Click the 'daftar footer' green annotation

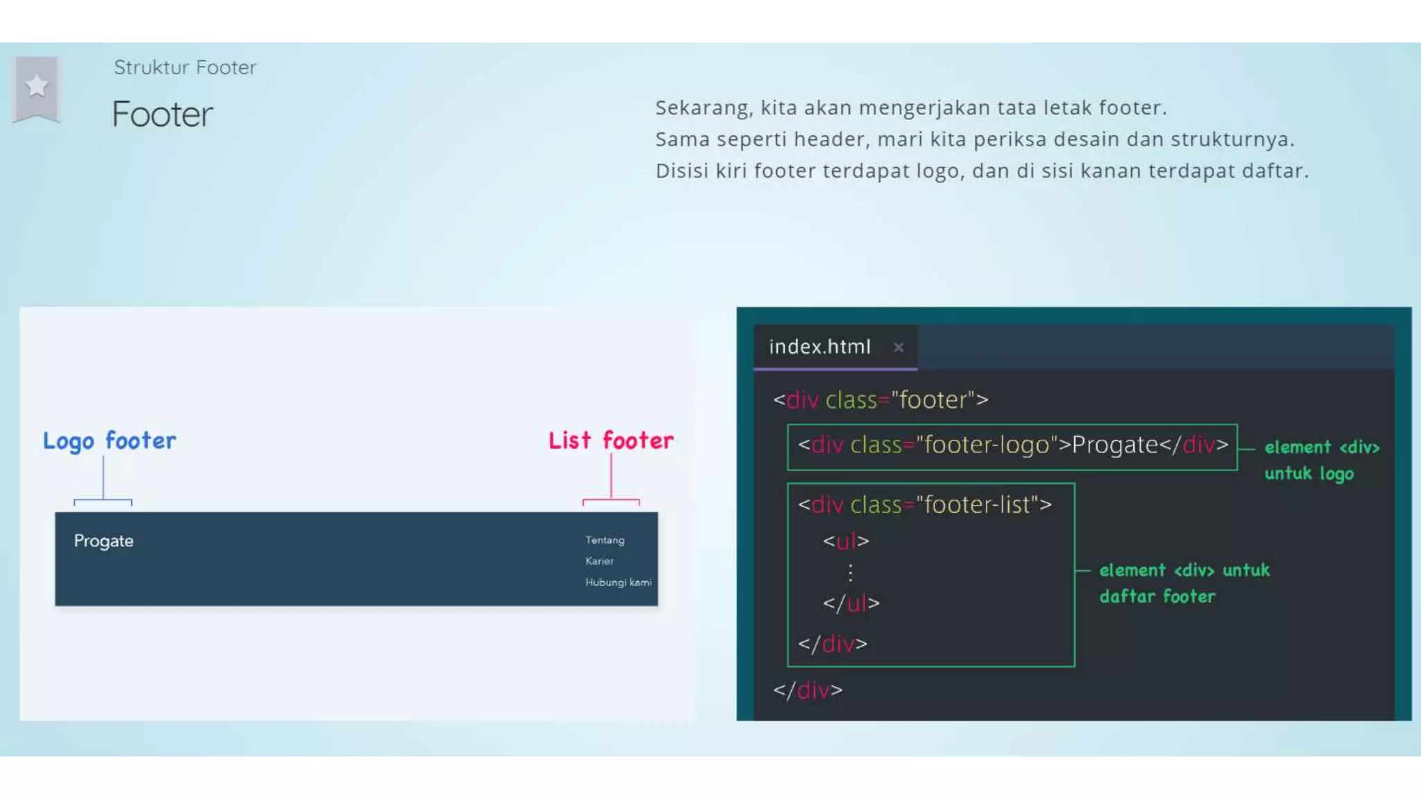tap(1157, 597)
